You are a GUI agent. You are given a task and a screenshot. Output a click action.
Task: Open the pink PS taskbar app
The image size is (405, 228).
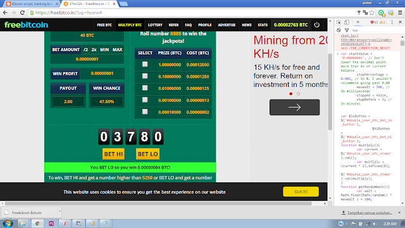pos(51,224)
